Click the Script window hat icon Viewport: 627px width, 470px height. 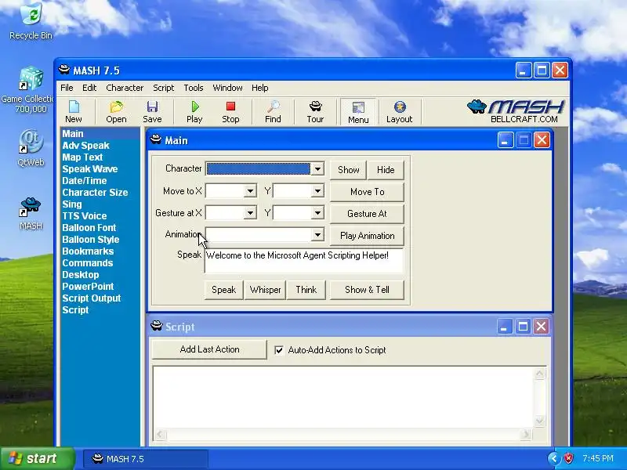click(x=156, y=326)
